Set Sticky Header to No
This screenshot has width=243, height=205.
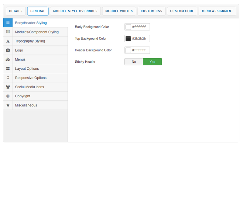(x=134, y=62)
